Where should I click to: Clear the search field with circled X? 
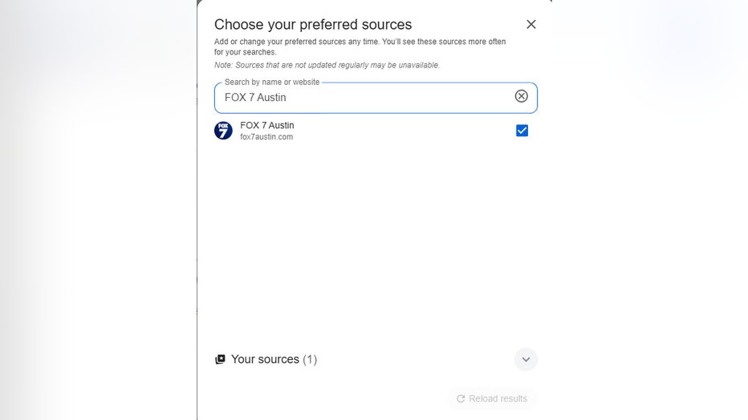pyautogui.click(x=522, y=96)
